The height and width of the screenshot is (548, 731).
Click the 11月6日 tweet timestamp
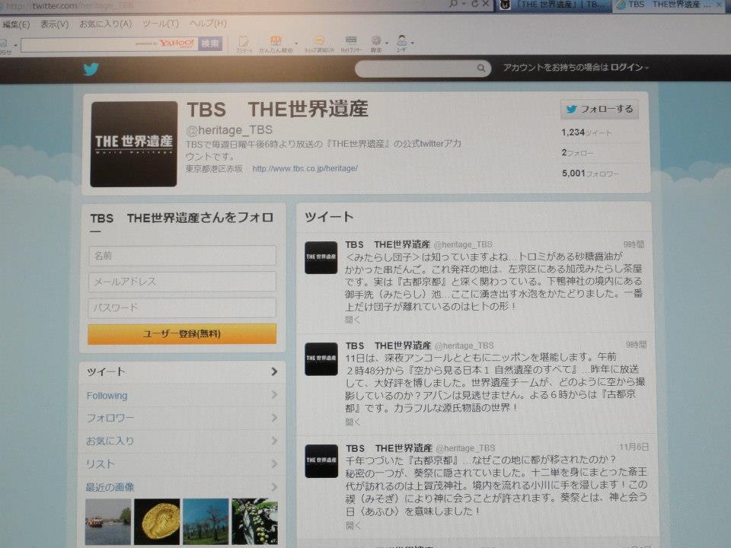[634, 447]
